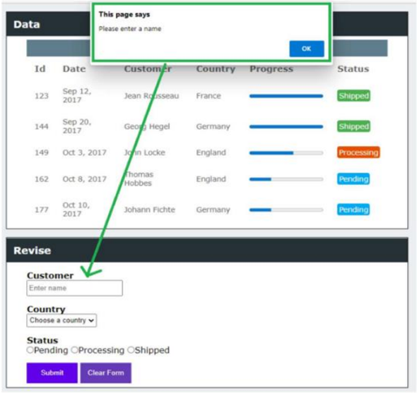Click Germany in Johann Fichte's row
Image resolution: width=417 pixels, height=393 pixels.
click(x=213, y=210)
